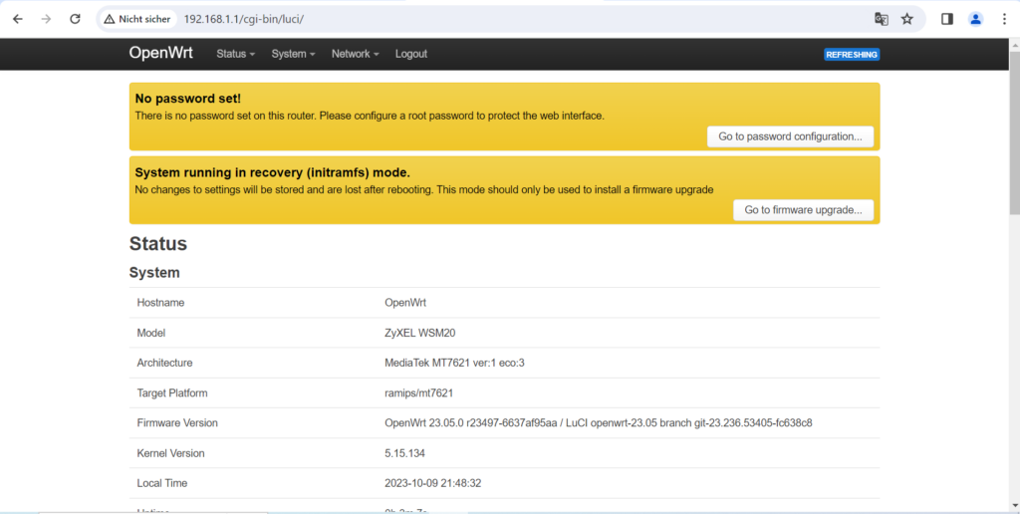Open the user profile icon
The height and width of the screenshot is (514, 1020).
(976, 19)
